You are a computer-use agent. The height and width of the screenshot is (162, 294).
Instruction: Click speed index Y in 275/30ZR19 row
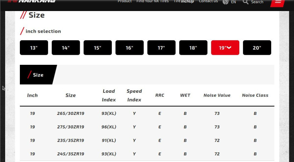click(134, 127)
